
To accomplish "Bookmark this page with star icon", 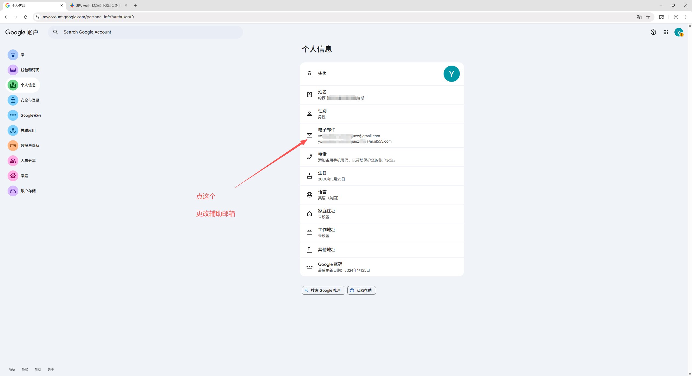I will (x=648, y=17).
